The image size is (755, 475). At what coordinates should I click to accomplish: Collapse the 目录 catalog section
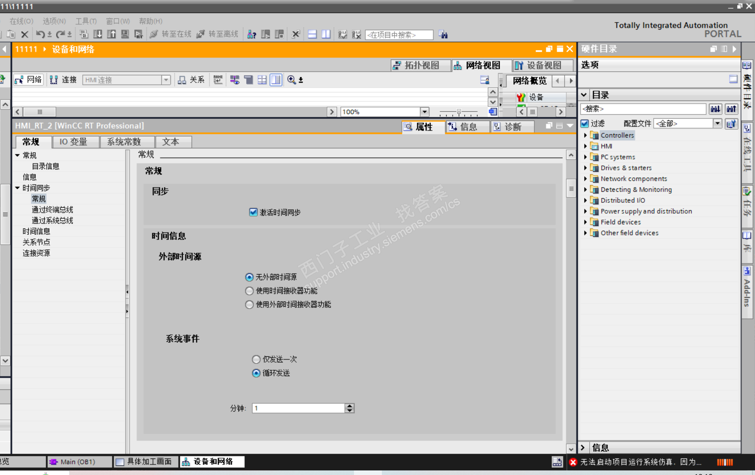pos(584,95)
